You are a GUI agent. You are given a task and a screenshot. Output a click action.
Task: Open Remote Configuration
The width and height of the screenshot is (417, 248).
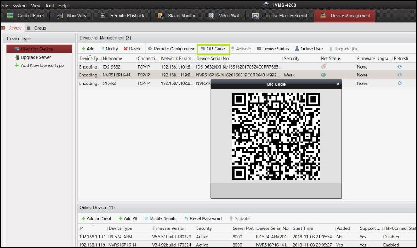click(172, 49)
